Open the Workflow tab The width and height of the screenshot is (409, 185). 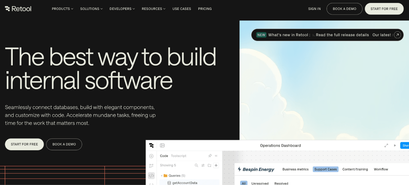click(381, 169)
